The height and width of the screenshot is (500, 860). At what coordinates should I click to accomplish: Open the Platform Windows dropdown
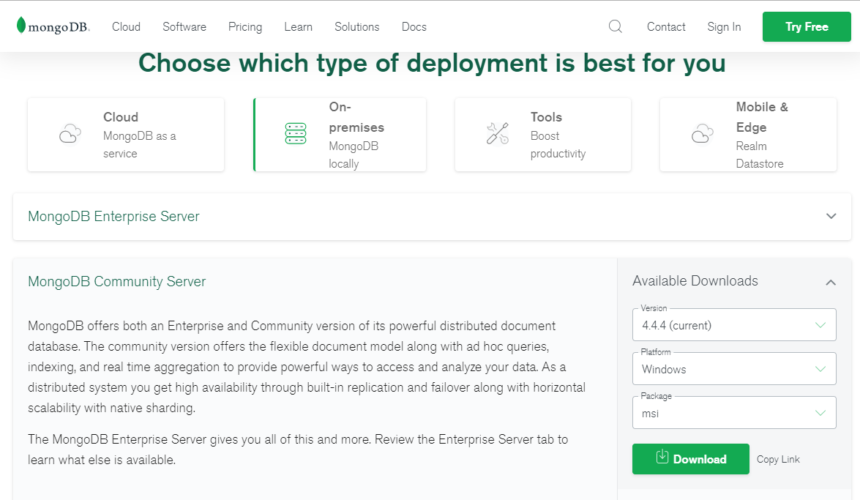734,369
